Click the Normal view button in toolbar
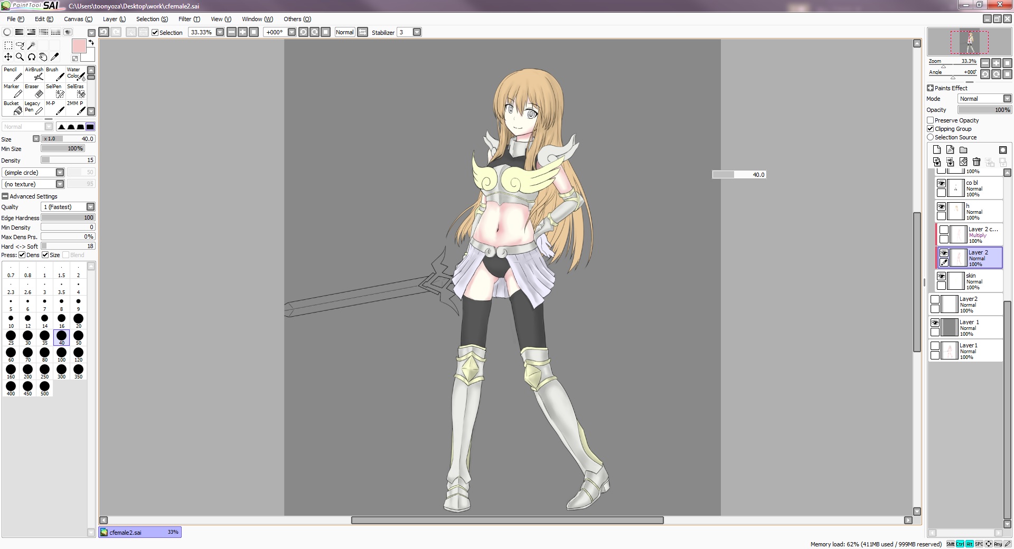 point(344,32)
